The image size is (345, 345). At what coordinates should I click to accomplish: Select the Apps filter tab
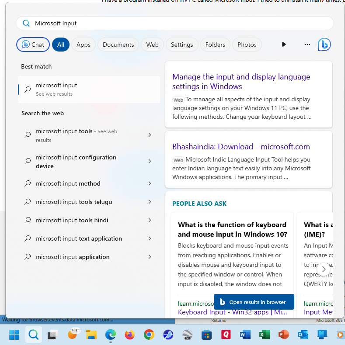point(83,45)
